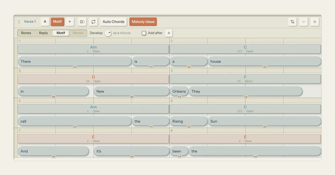Click the 'the' note in bar 8

click(255, 151)
